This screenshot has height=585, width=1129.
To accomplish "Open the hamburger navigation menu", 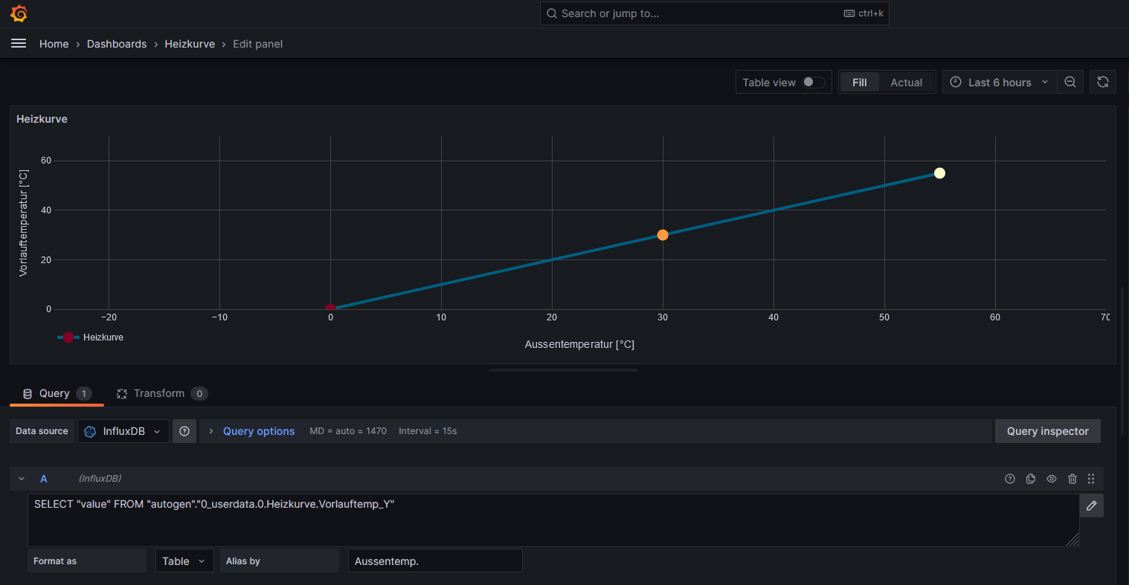I will pos(19,44).
